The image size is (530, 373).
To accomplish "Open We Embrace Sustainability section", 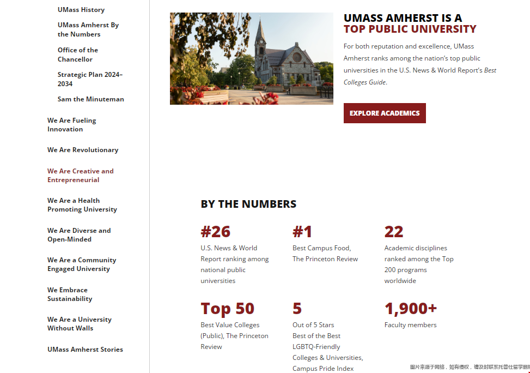I will pyautogui.click(x=70, y=294).
